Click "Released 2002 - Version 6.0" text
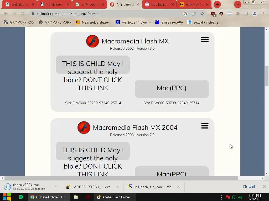The image size is (269, 201). 132,48
